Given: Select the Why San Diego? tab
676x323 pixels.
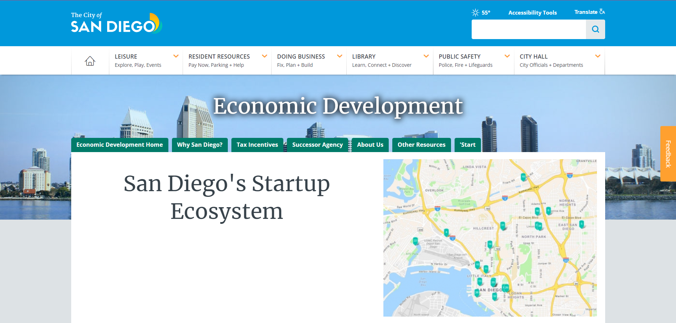Looking at the screenshot, I should point(200,145).
